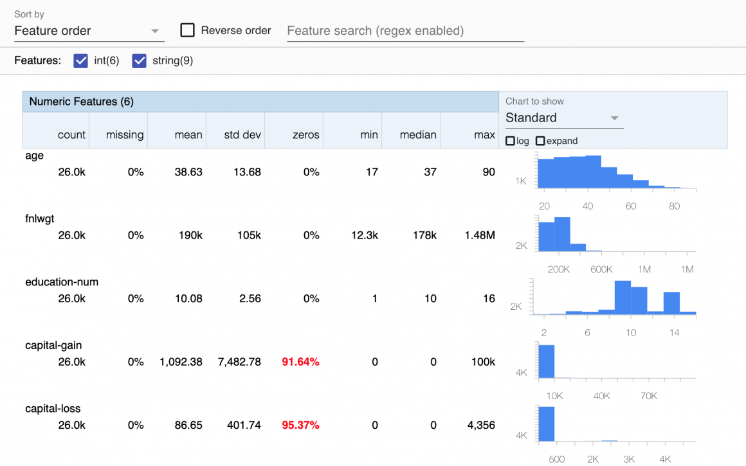Uncheck the string(9) features checkbox
Viewport: 746px width, 466px height.
pos(139,61)
